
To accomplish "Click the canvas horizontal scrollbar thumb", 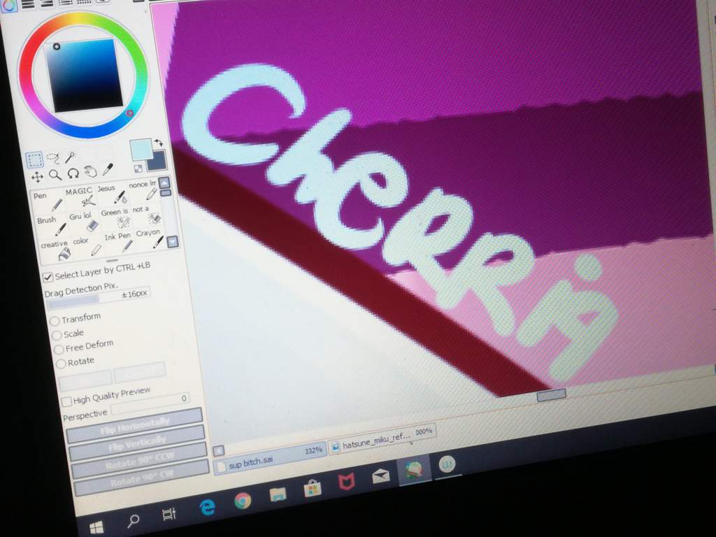I will pyautogui.click(x=551, y=395).
